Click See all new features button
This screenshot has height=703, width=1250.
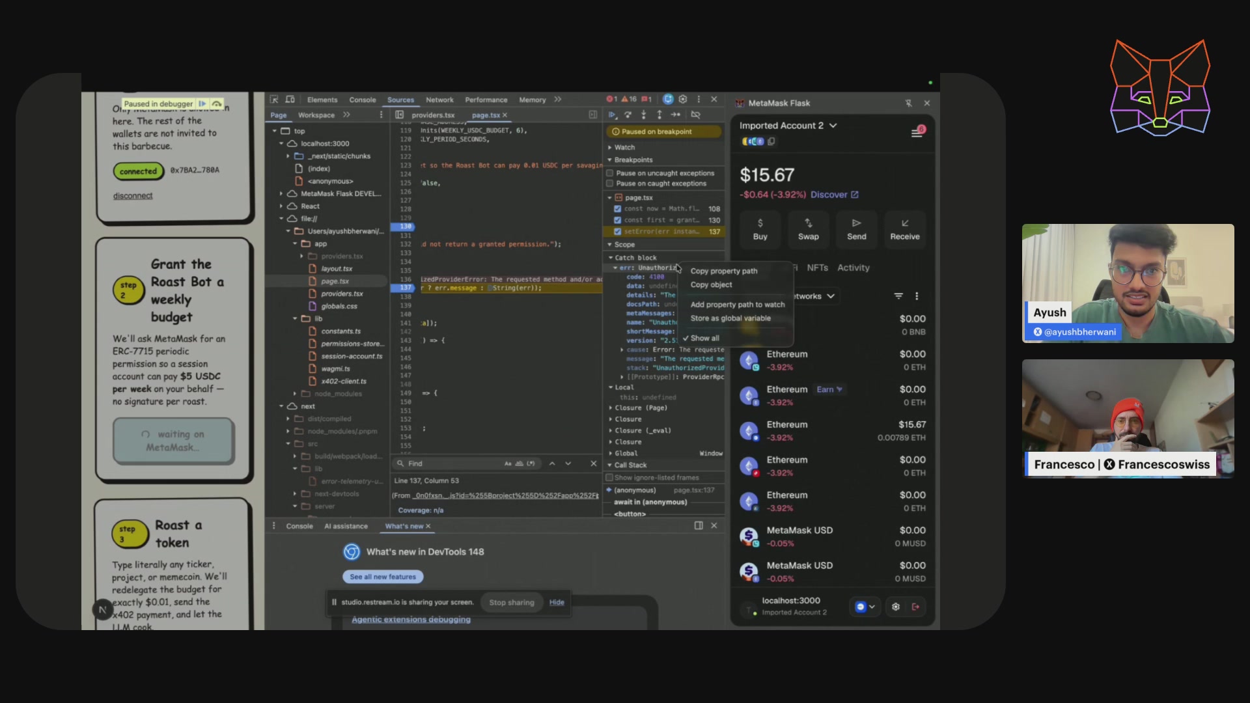click(x=383, y=577)
